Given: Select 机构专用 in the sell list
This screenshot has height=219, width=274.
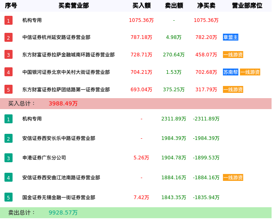Looking at the screenshot, I should tap(32, 119).
